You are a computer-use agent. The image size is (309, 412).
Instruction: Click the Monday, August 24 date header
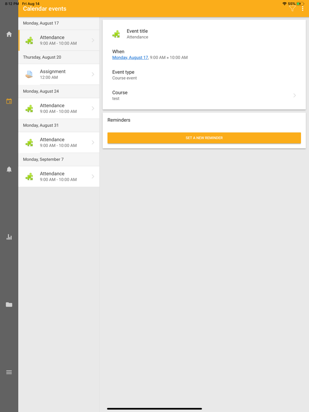pos(41,91)
